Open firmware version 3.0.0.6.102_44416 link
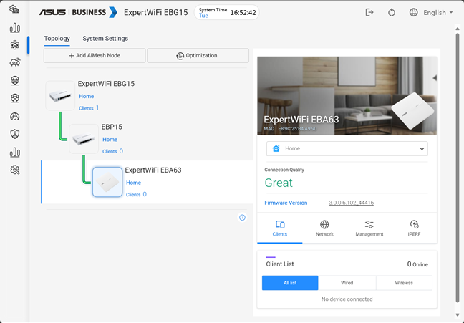Screen dimensions: 464x323 tap(352, 203)
